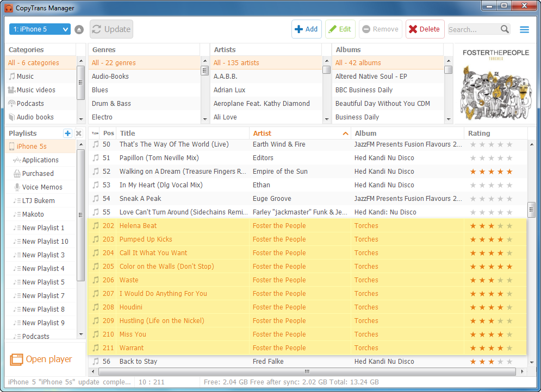Click the Foster the People album artwork
Image resolution: width=541 pixels, height=392 pixels.
pos(495,84)
